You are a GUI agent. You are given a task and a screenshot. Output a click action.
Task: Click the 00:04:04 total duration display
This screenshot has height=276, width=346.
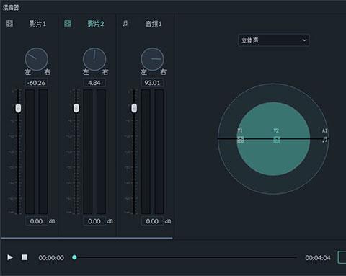[x=318, y=258]
